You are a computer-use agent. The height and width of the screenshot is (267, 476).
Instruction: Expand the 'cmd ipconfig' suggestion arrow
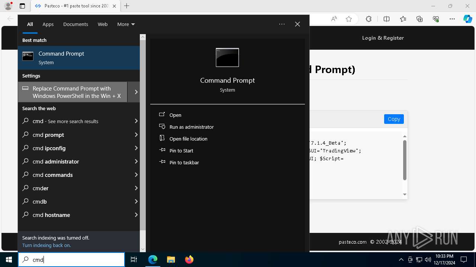(136, 148)
